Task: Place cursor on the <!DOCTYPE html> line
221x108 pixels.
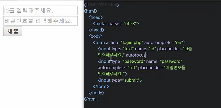Action: pyautogui.click(x=101, y=5)
